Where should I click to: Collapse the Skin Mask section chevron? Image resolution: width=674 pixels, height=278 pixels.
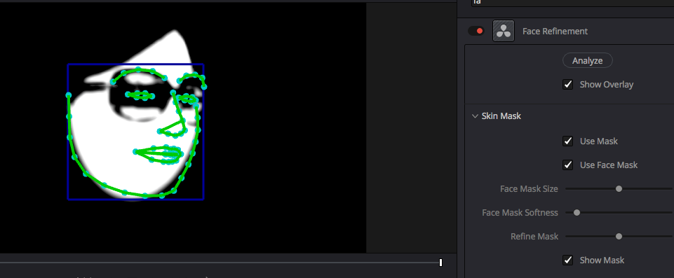tap(475, 116)
